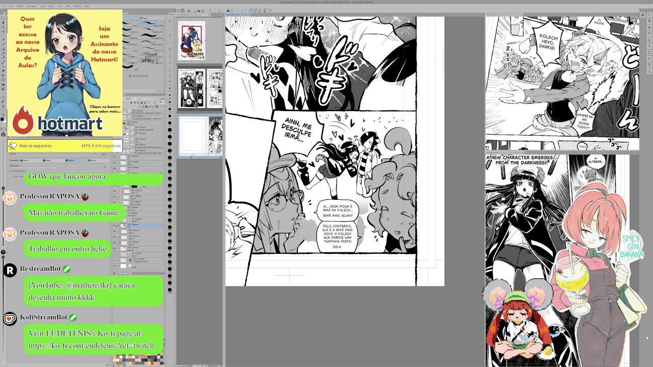The image size is (653, 367).
Task: Toggle visibility of Layer 3
Action: pos(114,243)
